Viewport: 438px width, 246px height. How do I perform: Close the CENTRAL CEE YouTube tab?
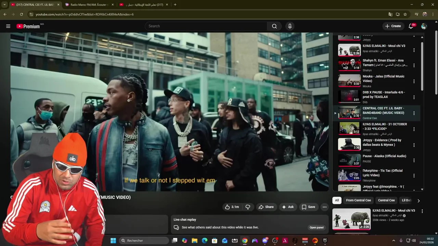(x=58, y=5)
